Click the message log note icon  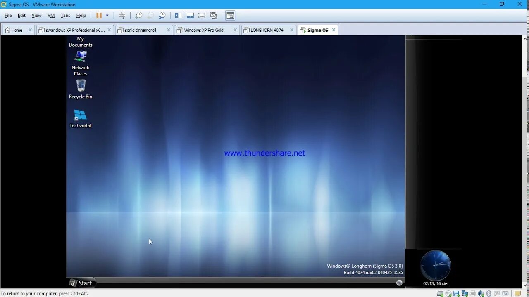click(x=517, y=293)
